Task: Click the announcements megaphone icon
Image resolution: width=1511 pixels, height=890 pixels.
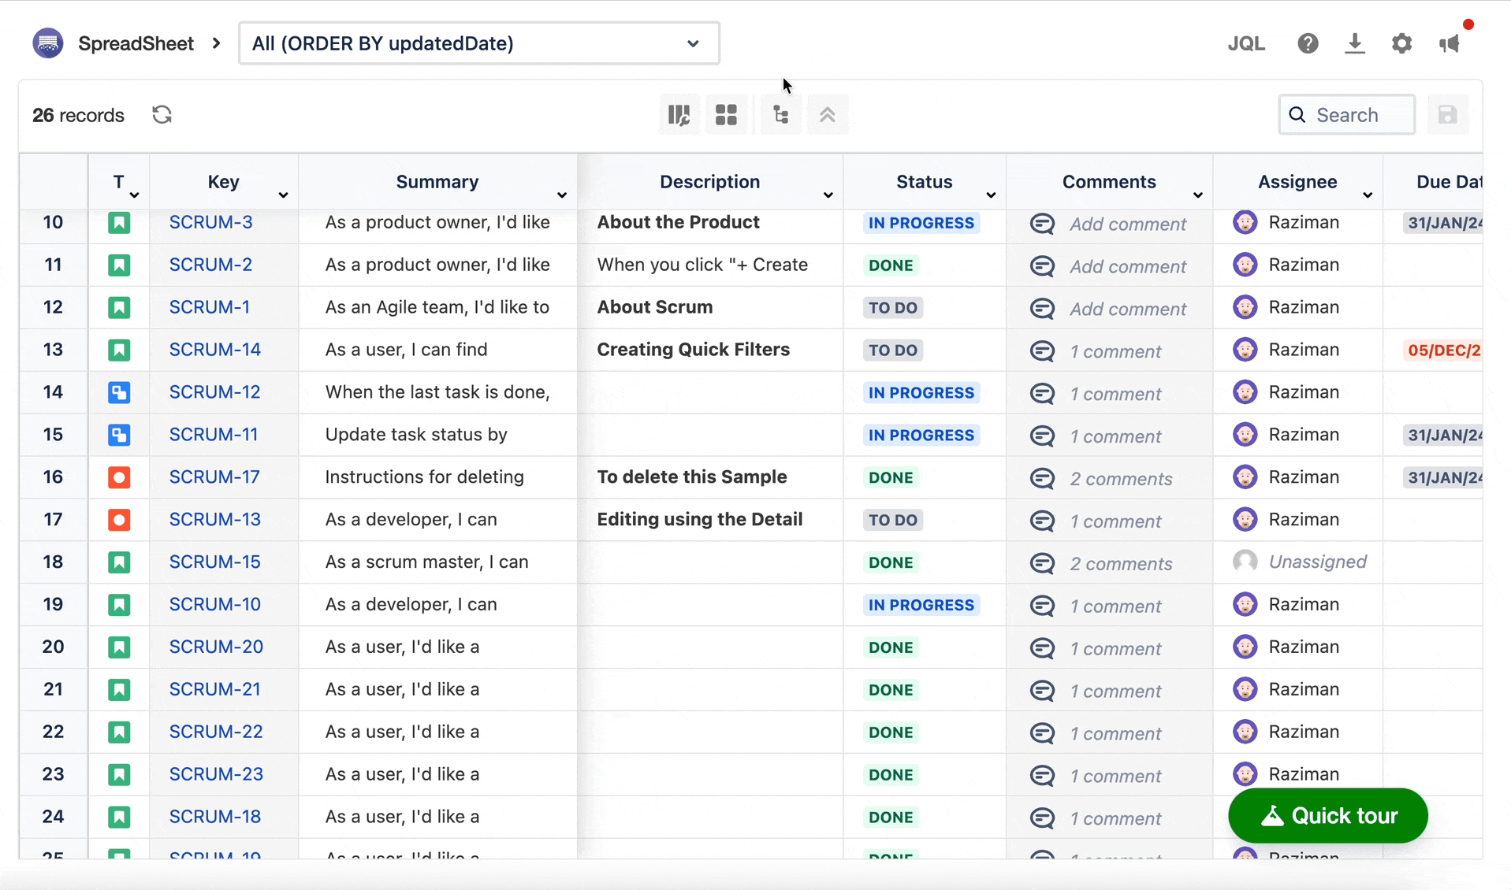Action: click(1450, 43)
